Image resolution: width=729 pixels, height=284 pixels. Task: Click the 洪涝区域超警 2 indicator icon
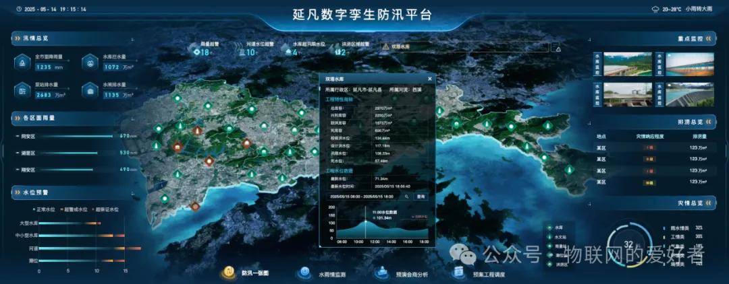pyautogui.click(x=337, y=52)
